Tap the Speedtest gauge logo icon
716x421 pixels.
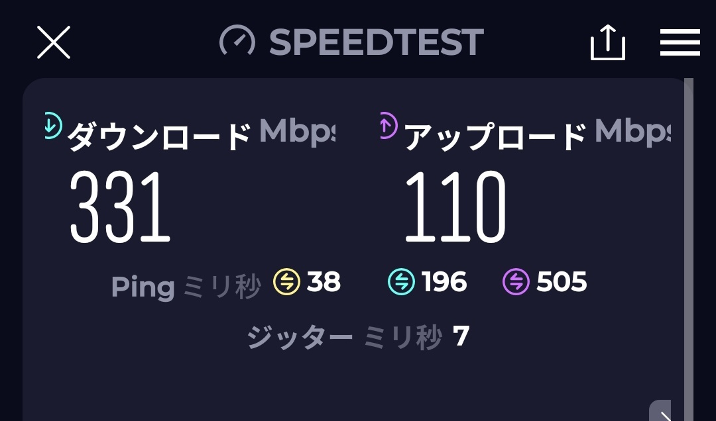coord(237,41)
